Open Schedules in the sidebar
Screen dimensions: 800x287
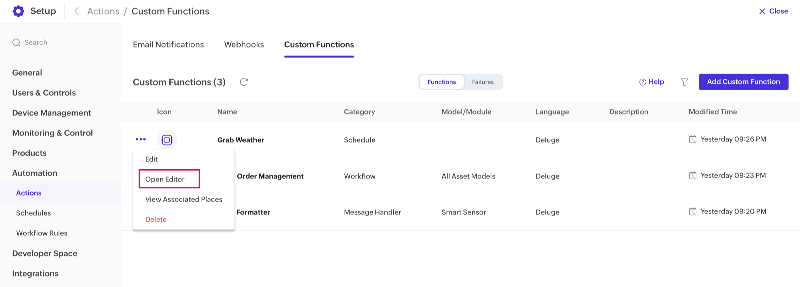pos(34,213)
